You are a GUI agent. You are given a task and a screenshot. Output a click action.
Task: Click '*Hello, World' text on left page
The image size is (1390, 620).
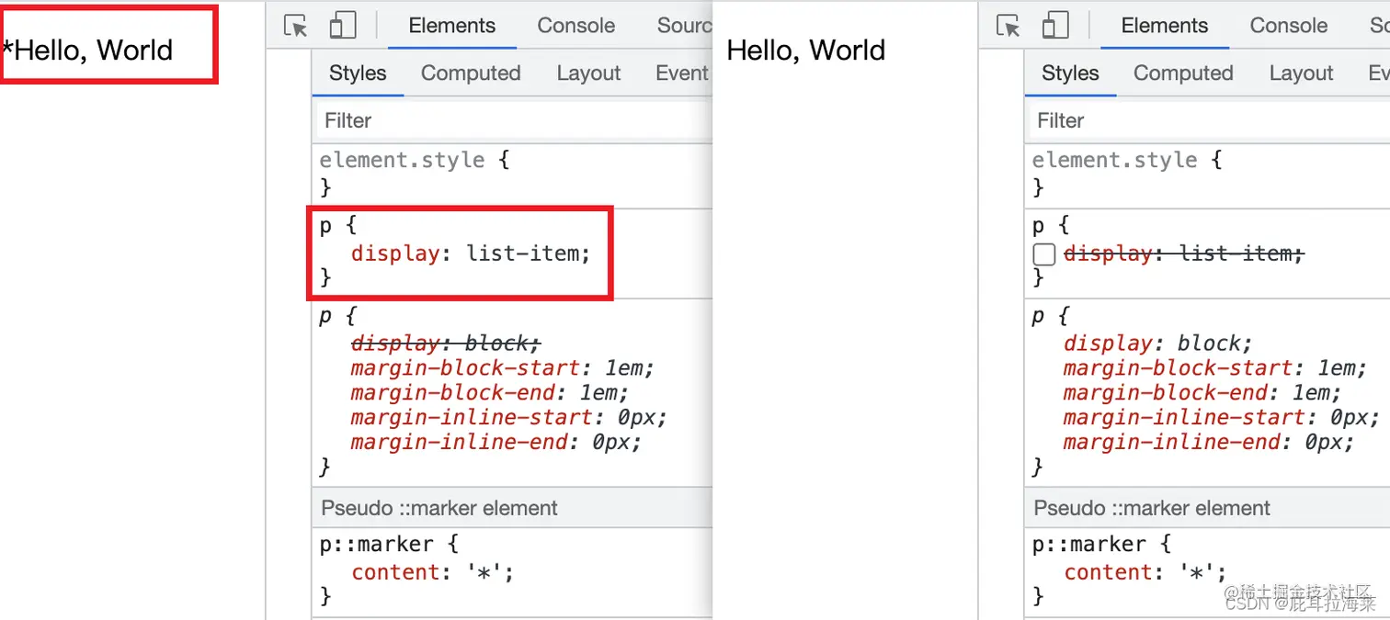(87, 50)
